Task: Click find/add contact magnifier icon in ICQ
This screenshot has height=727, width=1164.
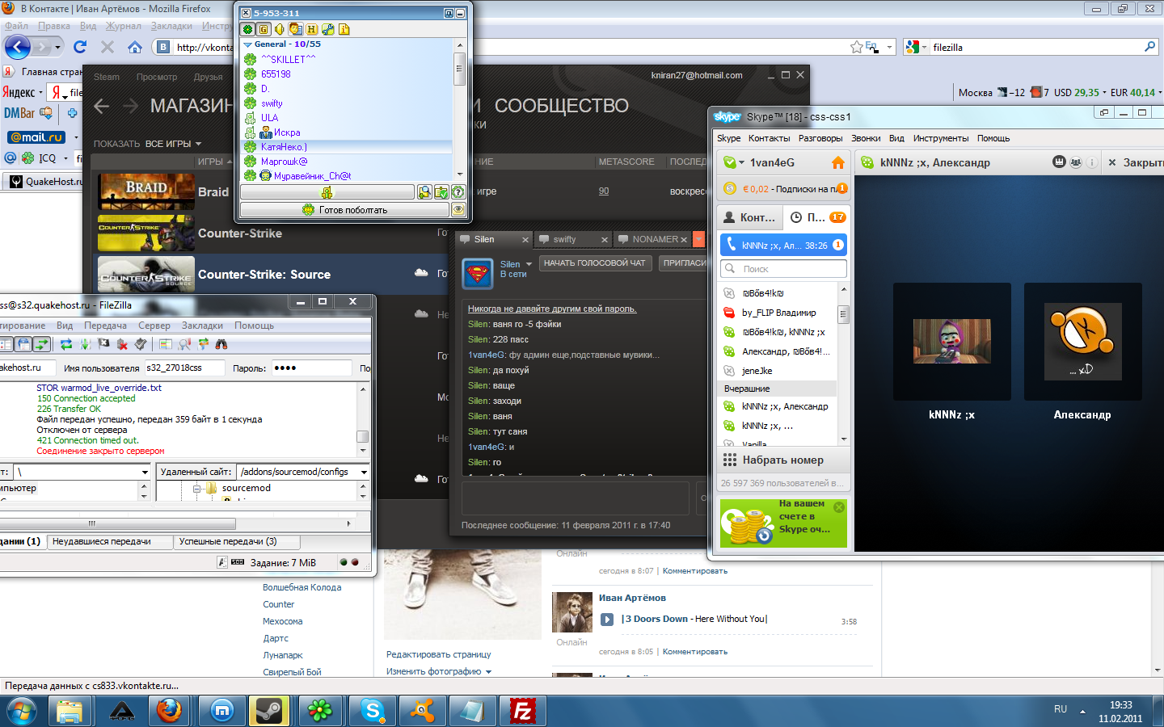Action: pos(424,192)
